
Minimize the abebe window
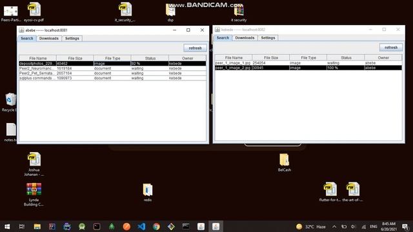point(174,30)
